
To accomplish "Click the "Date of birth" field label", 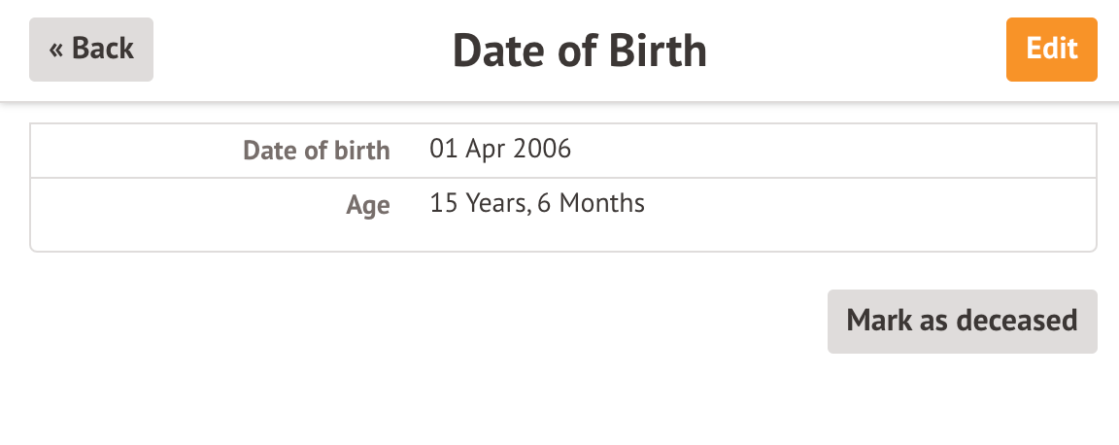I will tap(317, 151).
